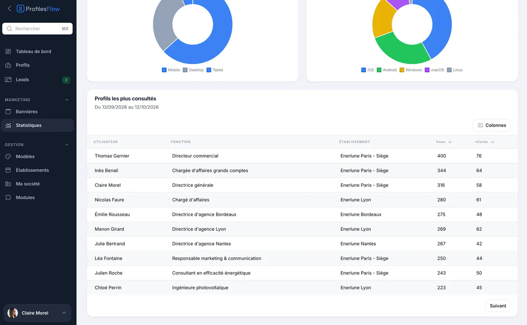Click the Statistiques chart icon
The image size is (527, 325).
pos(8,125)
